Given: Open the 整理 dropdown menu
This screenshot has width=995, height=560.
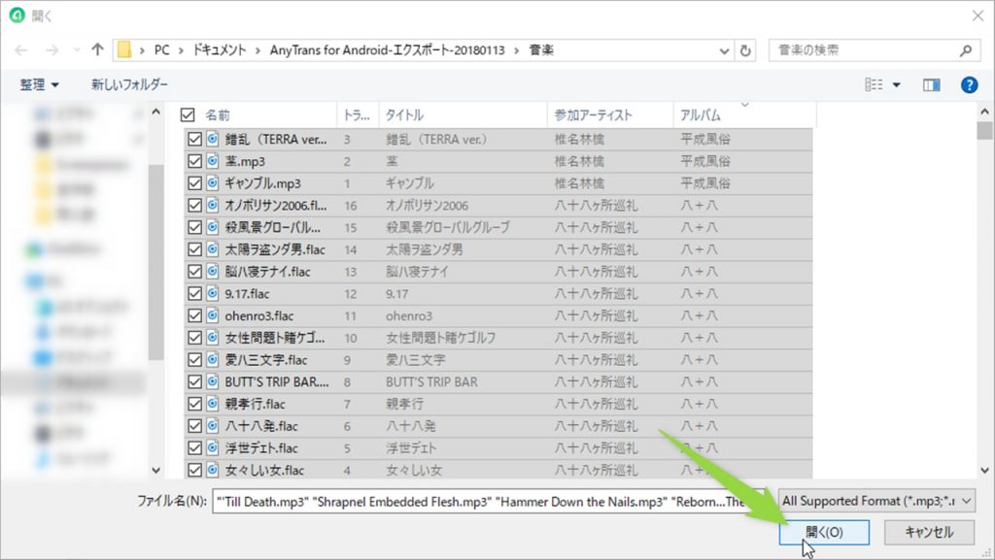Looking at the screenshot, I should [39, 85].
